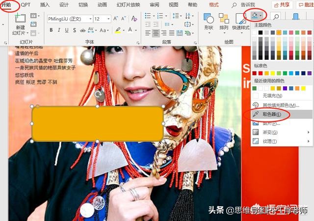Open the 格式 tab
Viewport: 314px width, 221px height.
coord(214,5)
